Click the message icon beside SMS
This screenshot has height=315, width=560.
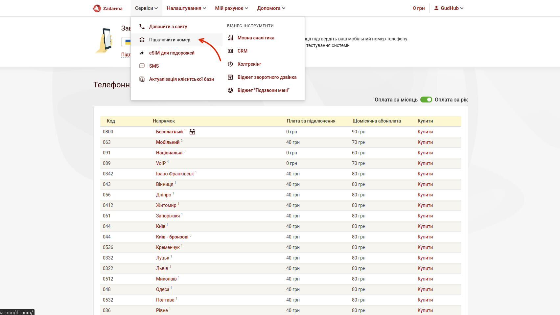[142, 66]
